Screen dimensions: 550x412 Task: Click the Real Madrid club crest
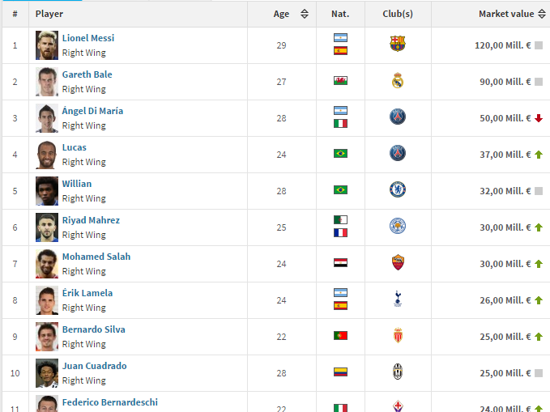click(x=398, y=80)
